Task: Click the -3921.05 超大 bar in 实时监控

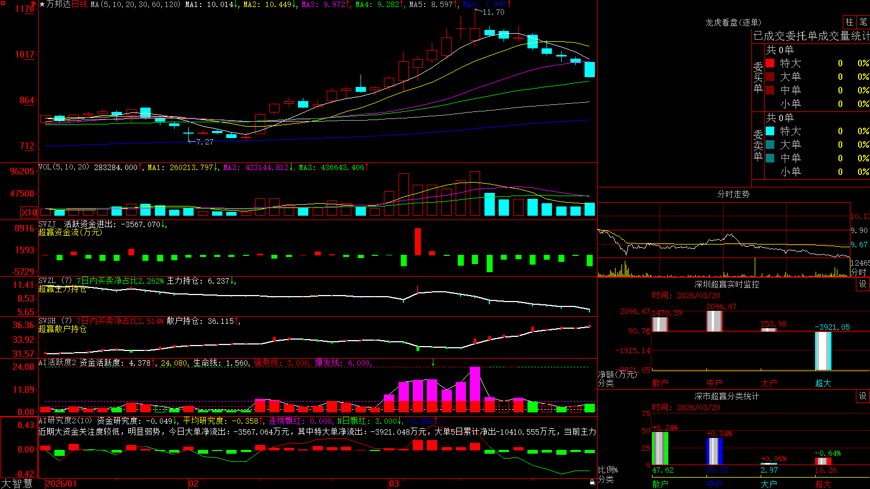Action: tap(823, 351)
